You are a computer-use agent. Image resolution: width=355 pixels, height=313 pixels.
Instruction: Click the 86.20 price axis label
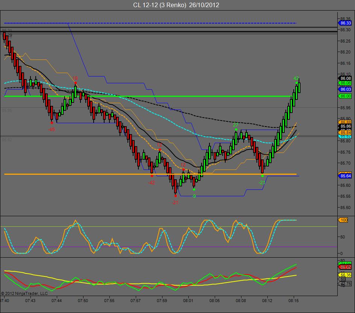(x=346, y=52)
